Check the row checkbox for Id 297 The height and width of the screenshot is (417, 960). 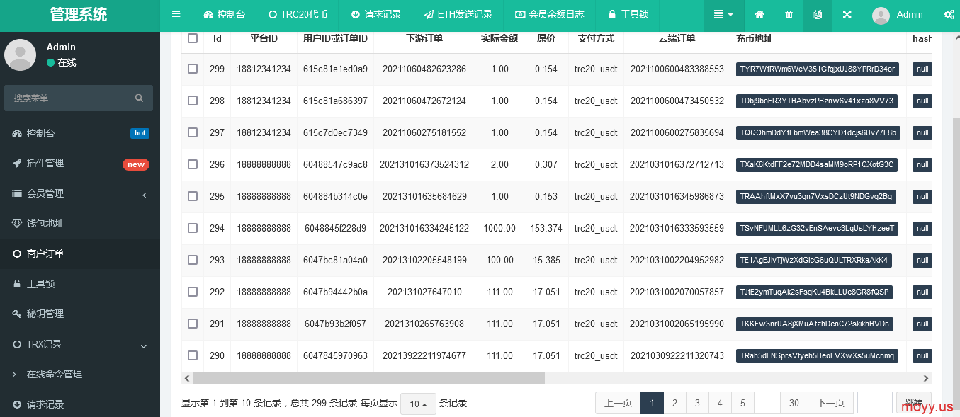coord(193,132)
